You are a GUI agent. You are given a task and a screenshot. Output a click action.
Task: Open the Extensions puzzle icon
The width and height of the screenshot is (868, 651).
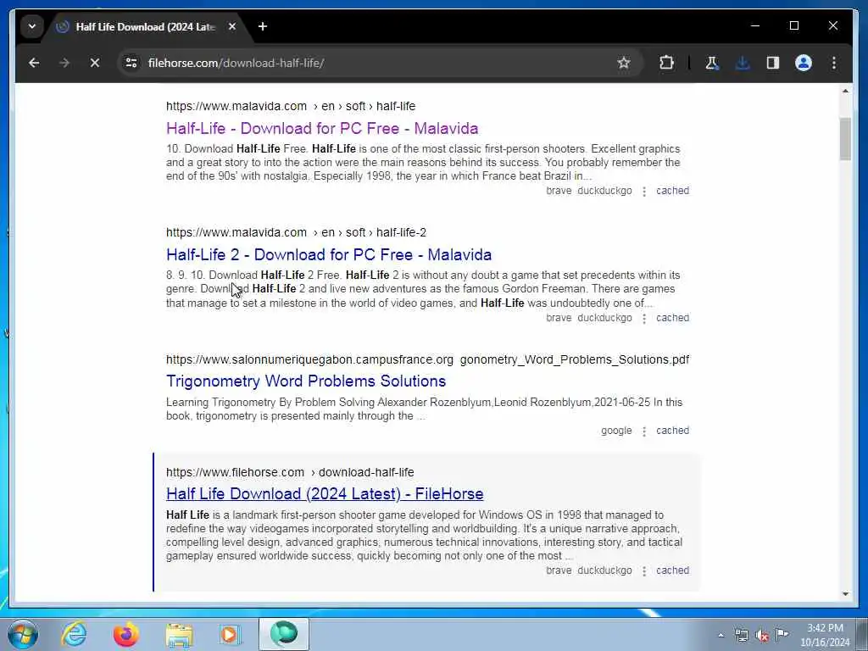click(x=666, y=63)
